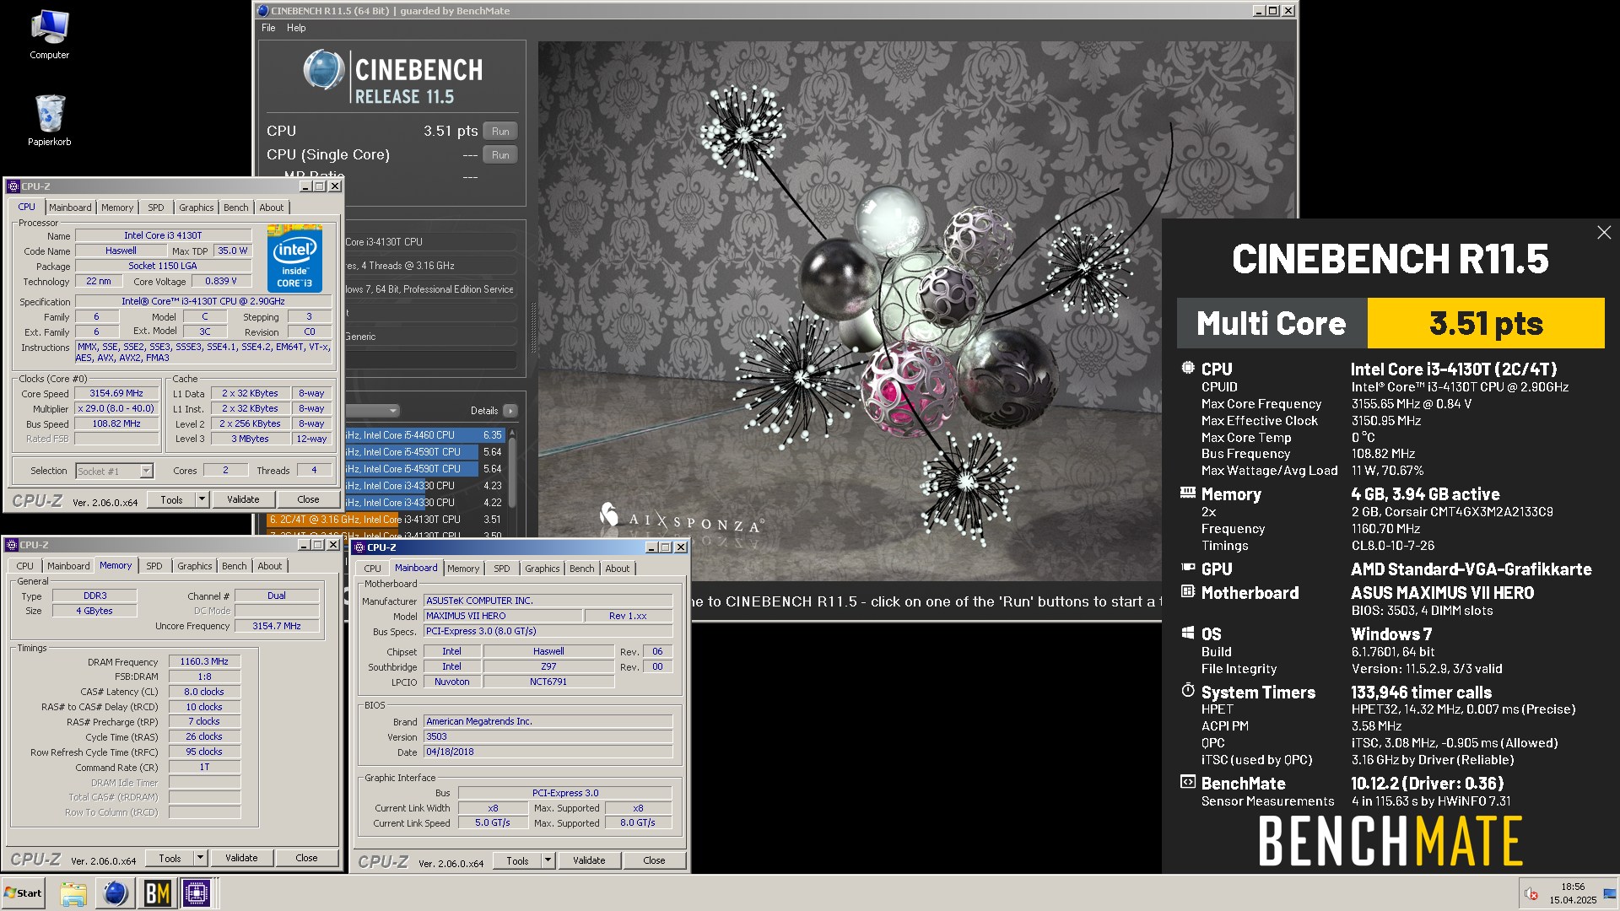Click the Close button in the CPU-Z CPU-tab window
This screenshot has width=1620, height=911.
[x=308, y=499]
